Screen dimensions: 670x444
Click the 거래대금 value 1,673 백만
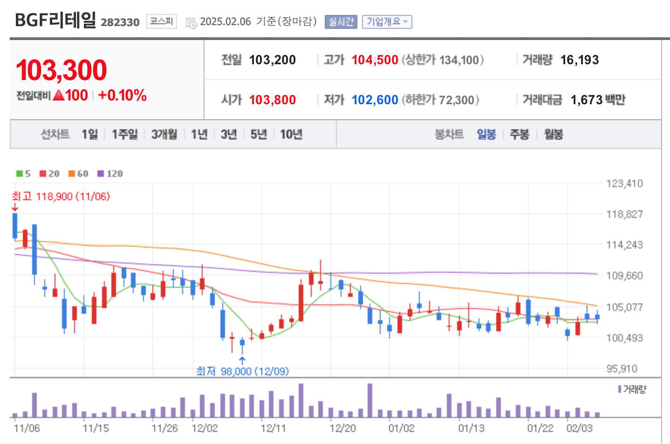click(598, 100)
